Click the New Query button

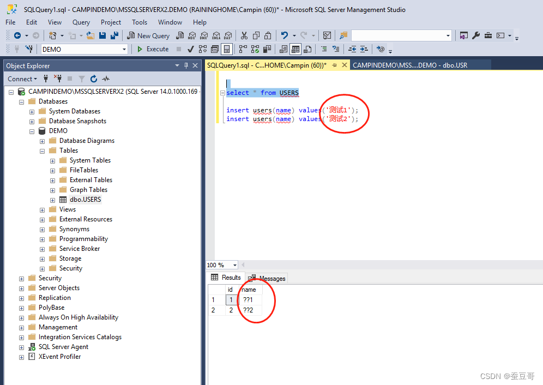coord(148,35)
